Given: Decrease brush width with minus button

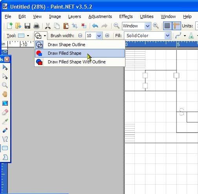Looking at the screenshot, I should 80,36.
